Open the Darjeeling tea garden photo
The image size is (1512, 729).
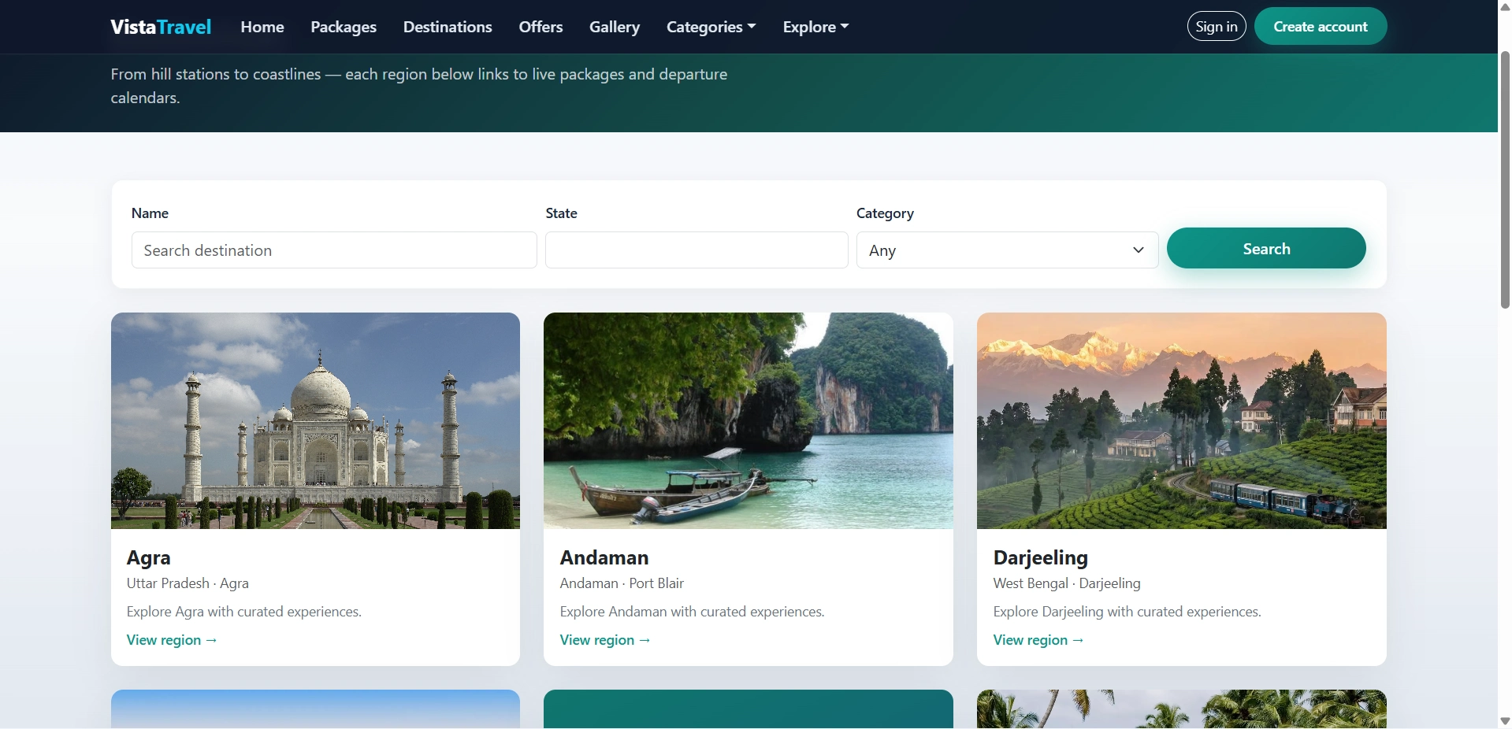[1182, 420]
